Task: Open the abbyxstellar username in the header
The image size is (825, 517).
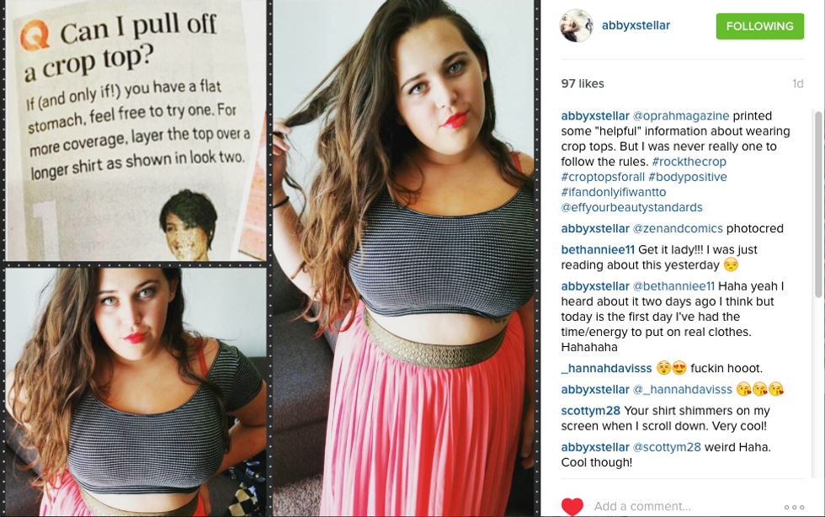Action: pos(636,25)
